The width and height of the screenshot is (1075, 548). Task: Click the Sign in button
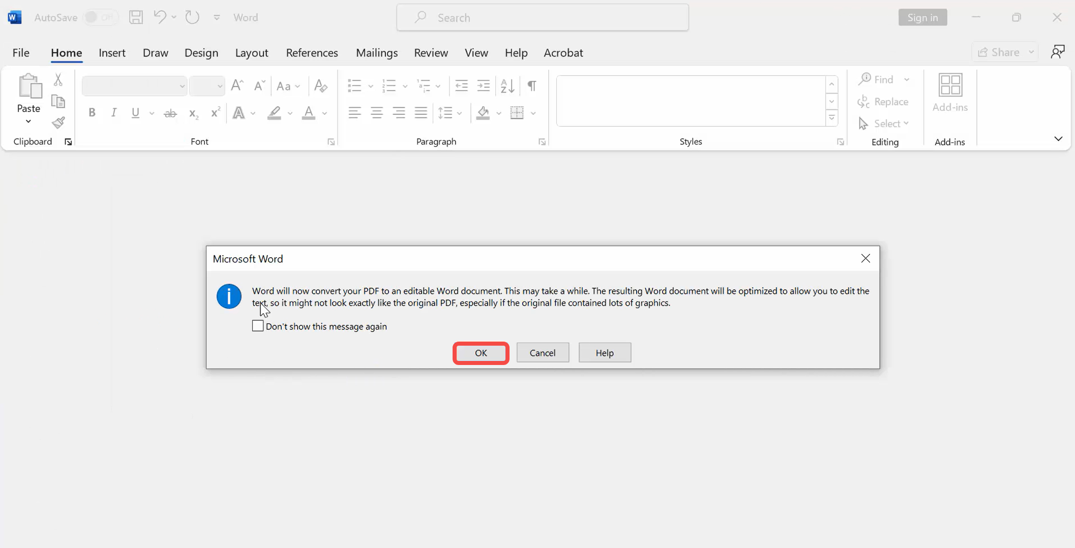pos(922,17)
